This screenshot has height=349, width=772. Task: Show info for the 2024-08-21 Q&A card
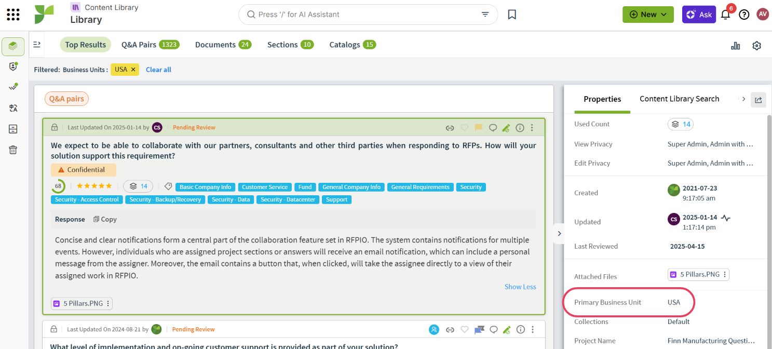[x=520, y=329]
